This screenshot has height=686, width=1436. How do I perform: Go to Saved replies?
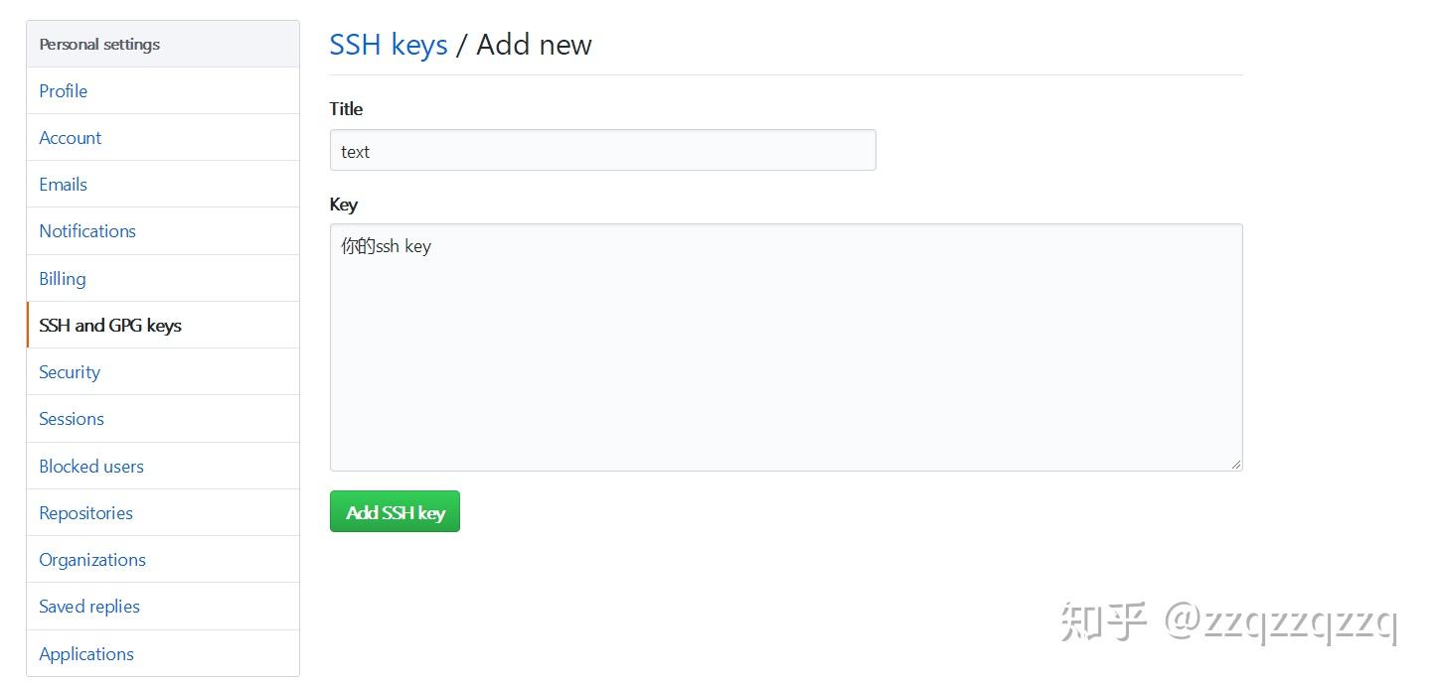tap(89, 607)
